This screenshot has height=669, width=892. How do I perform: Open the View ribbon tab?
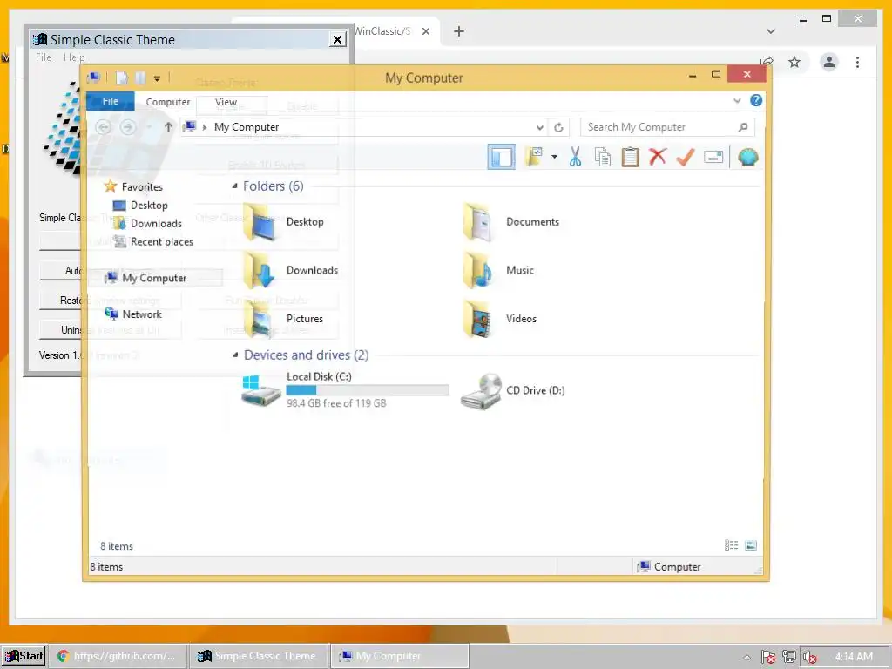click(226, 102)
